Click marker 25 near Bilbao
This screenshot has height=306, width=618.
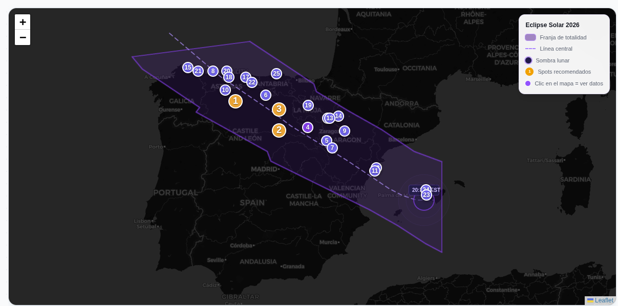276,73
